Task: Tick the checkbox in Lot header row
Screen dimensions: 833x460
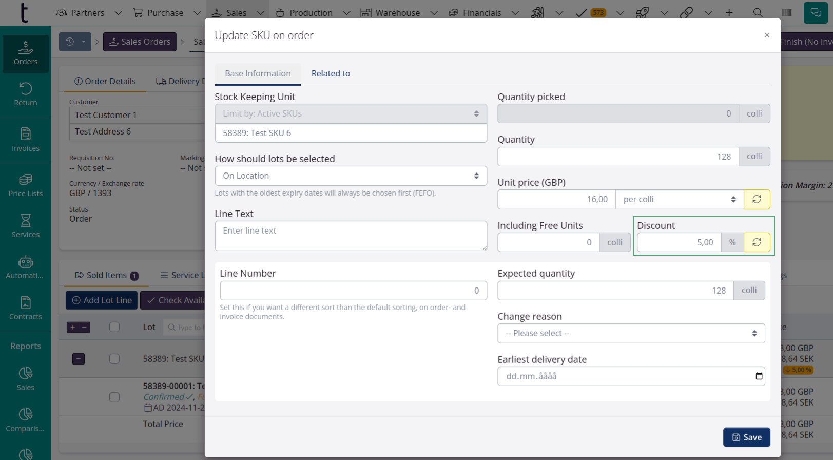Action: pos(114,327)
